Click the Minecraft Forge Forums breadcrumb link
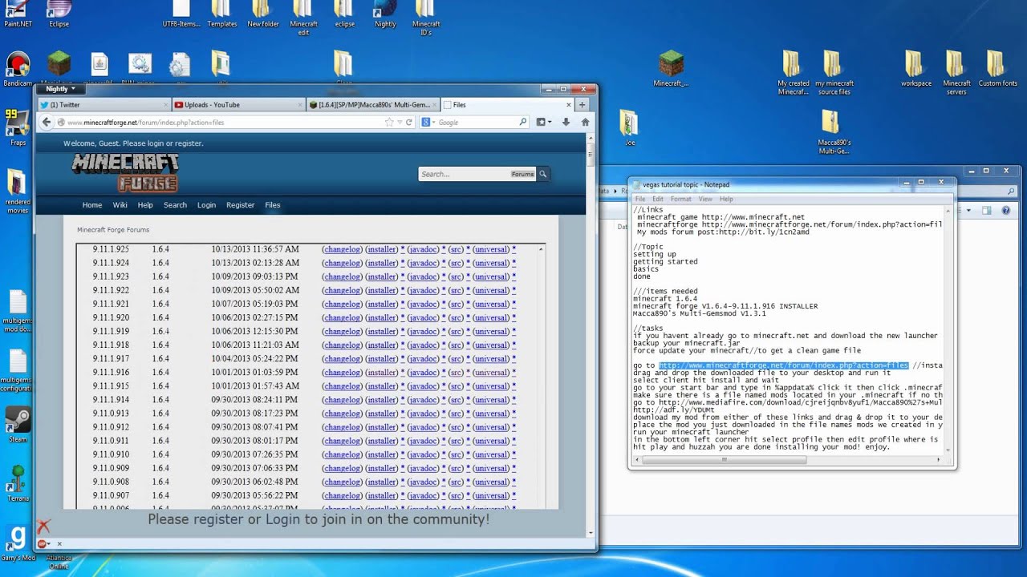Screen dimensions: 1027x577 113,230
